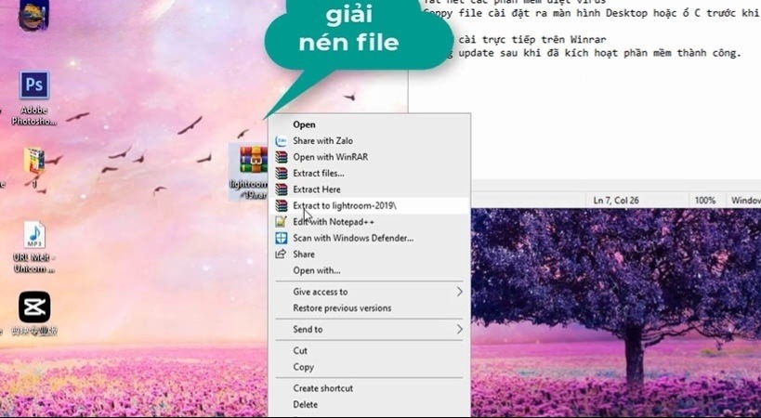This screenshot has height=418, width=761.
Task: Expand the Give access to submenu arrow
Action: click(x=459, y=292)
